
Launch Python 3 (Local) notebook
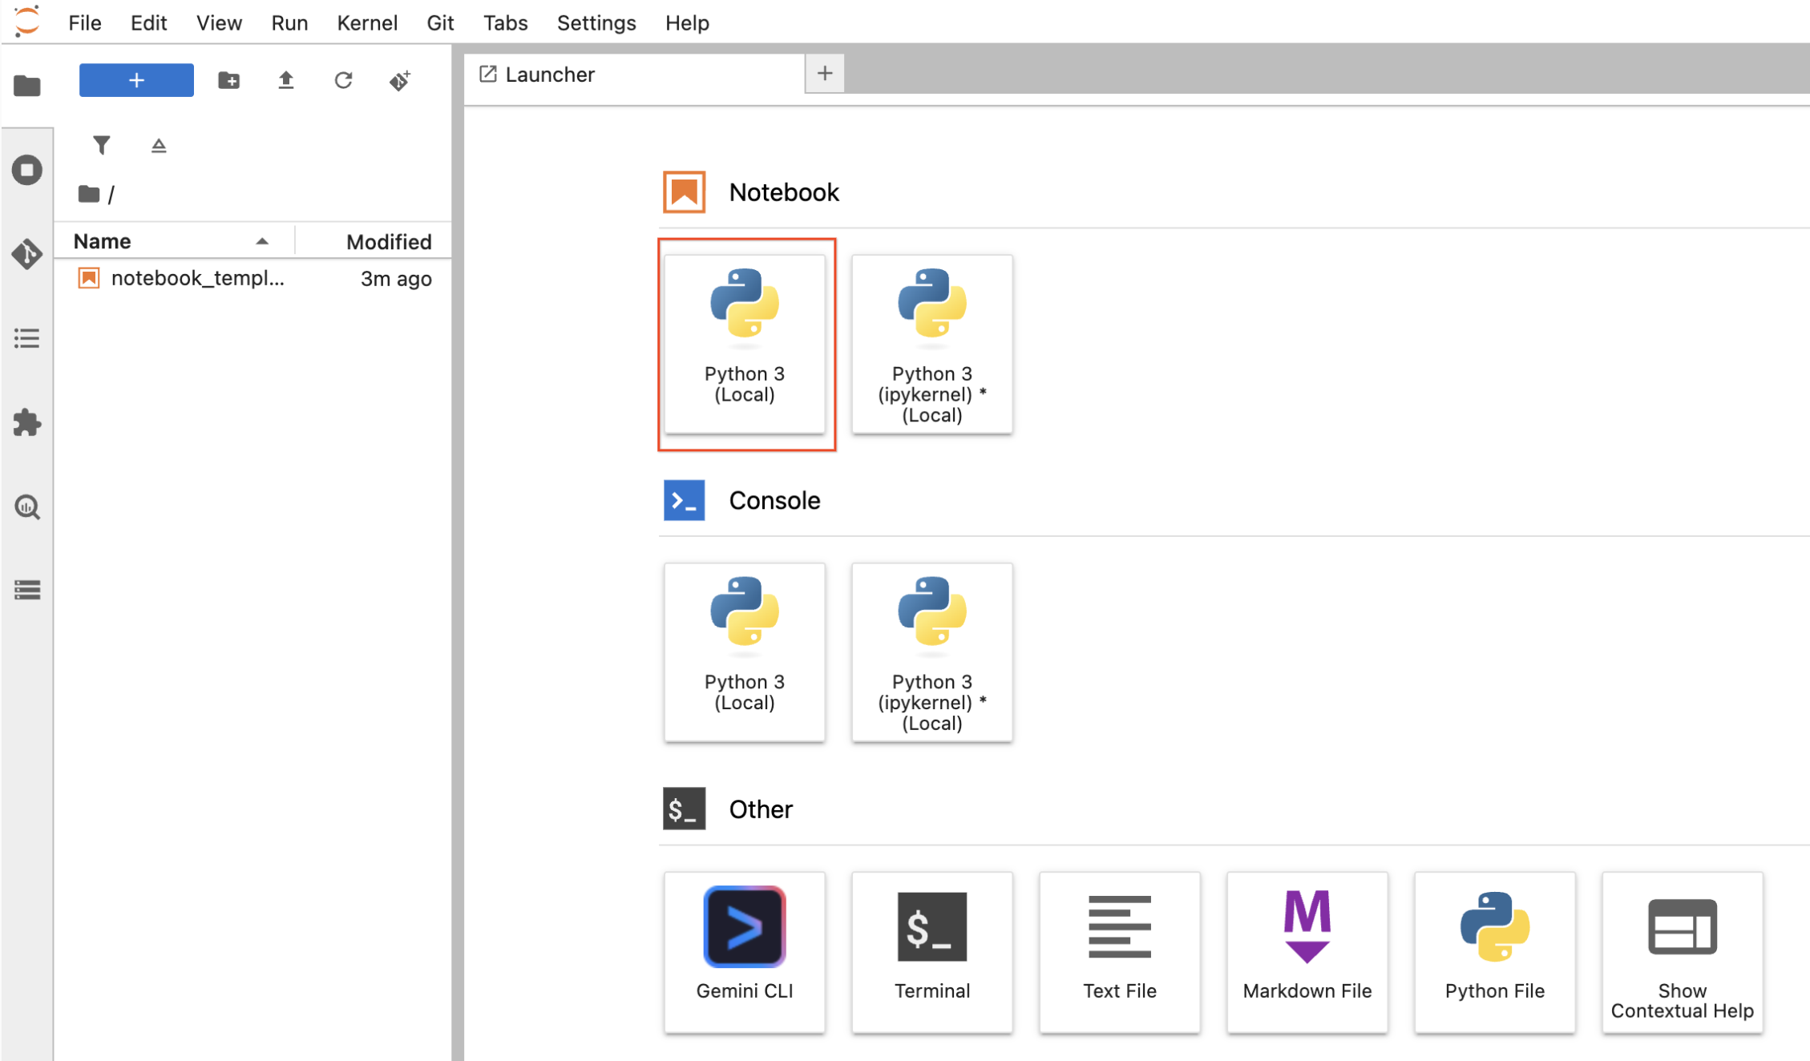745,344
